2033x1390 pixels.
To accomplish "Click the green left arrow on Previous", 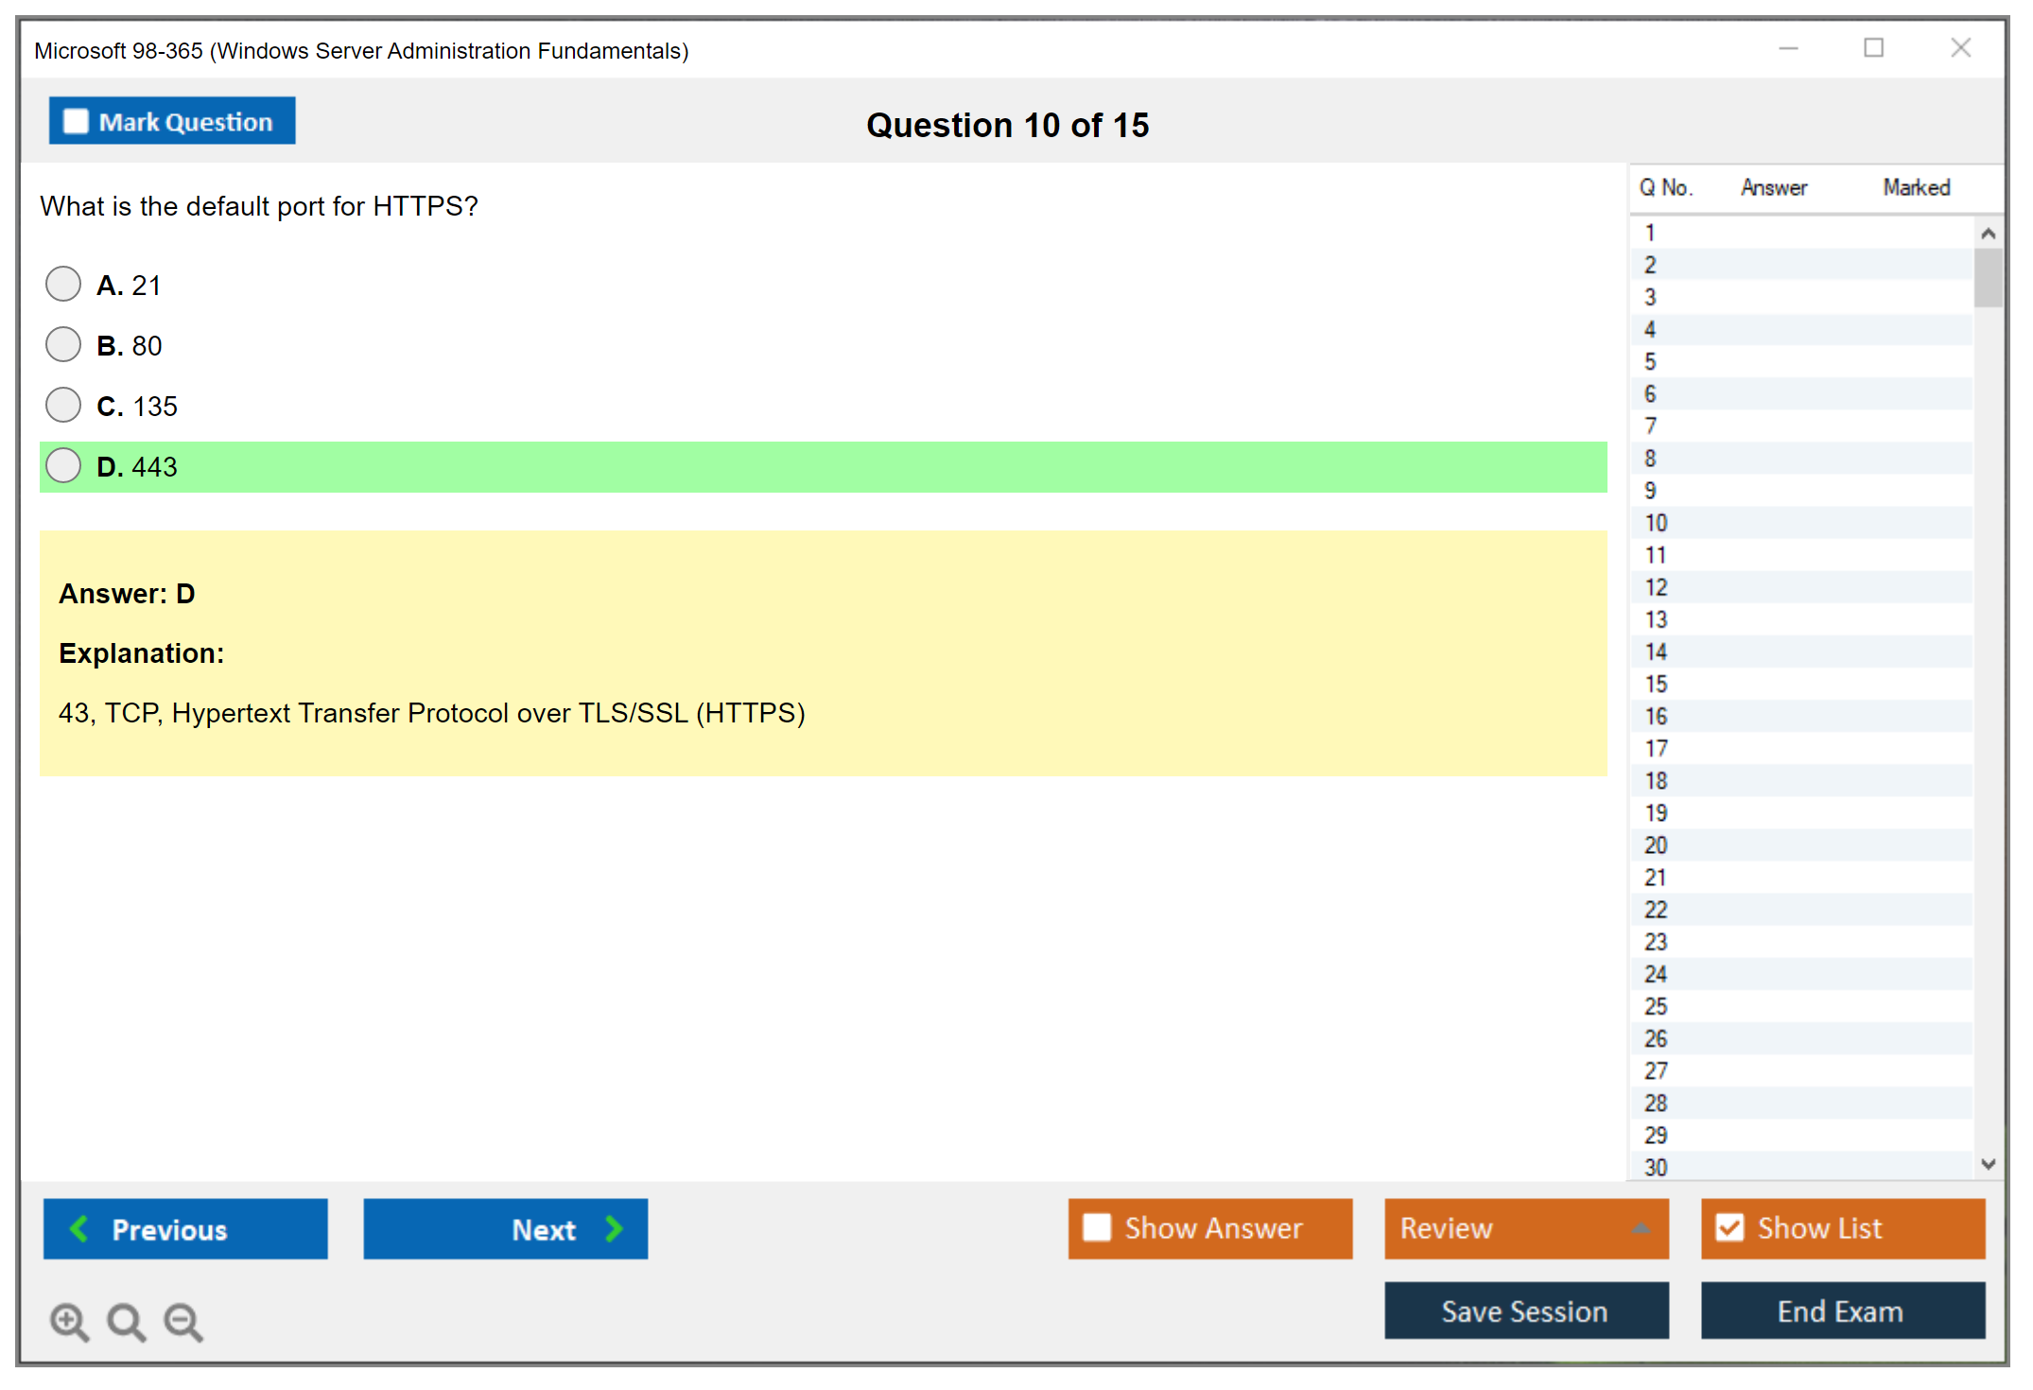I will coord(79,1229).
